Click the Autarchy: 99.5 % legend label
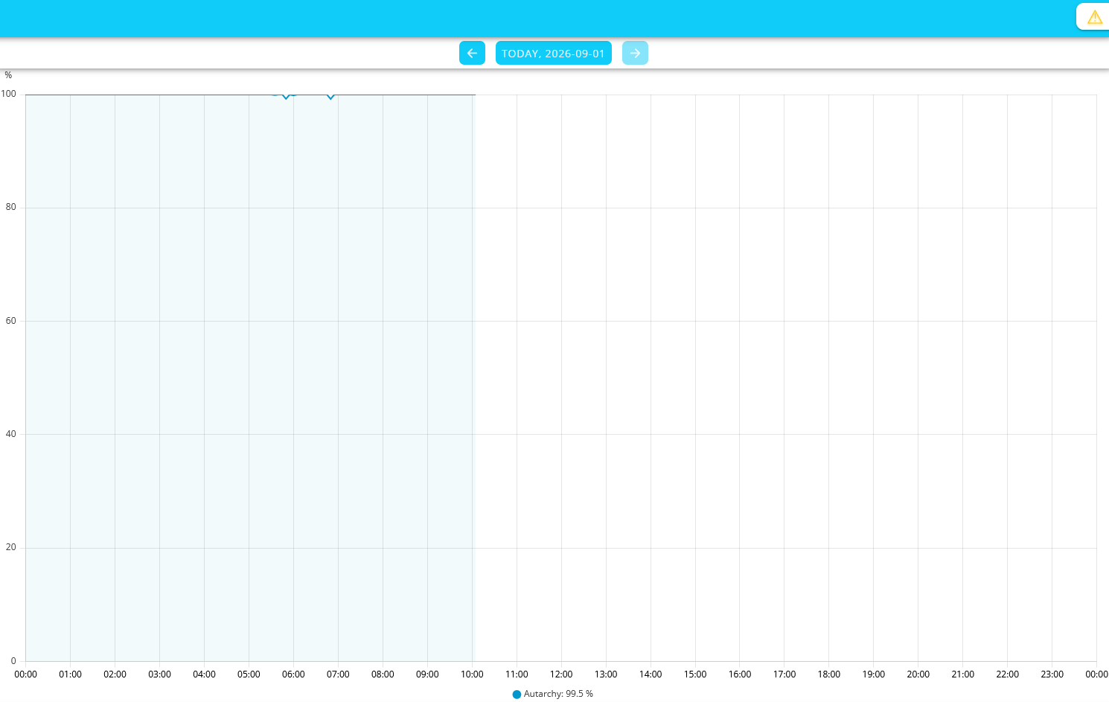Viewport: 1109px width, 702px height. coord(558,694)
